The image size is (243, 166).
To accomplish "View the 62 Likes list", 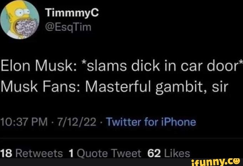I will coord(169,153).
